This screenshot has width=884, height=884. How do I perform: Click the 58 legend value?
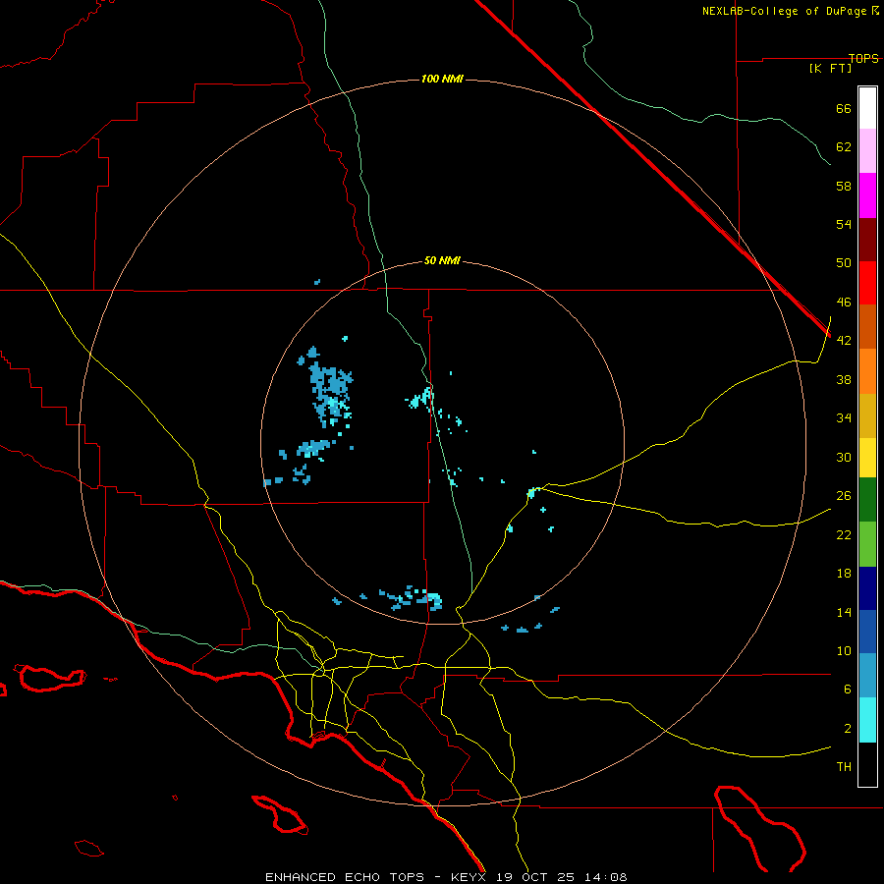point(844,186)
